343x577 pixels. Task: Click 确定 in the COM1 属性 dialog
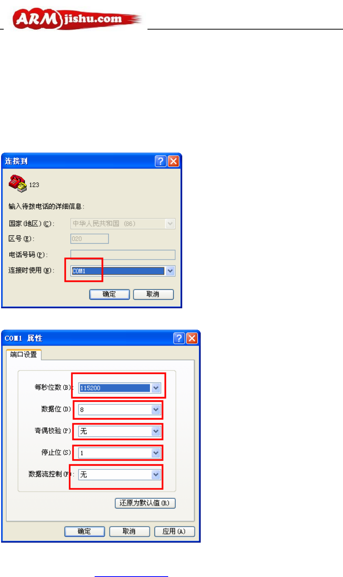pos(85,532)
